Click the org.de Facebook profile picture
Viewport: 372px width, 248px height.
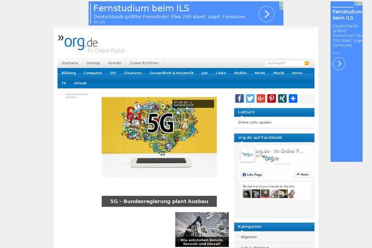247,155
